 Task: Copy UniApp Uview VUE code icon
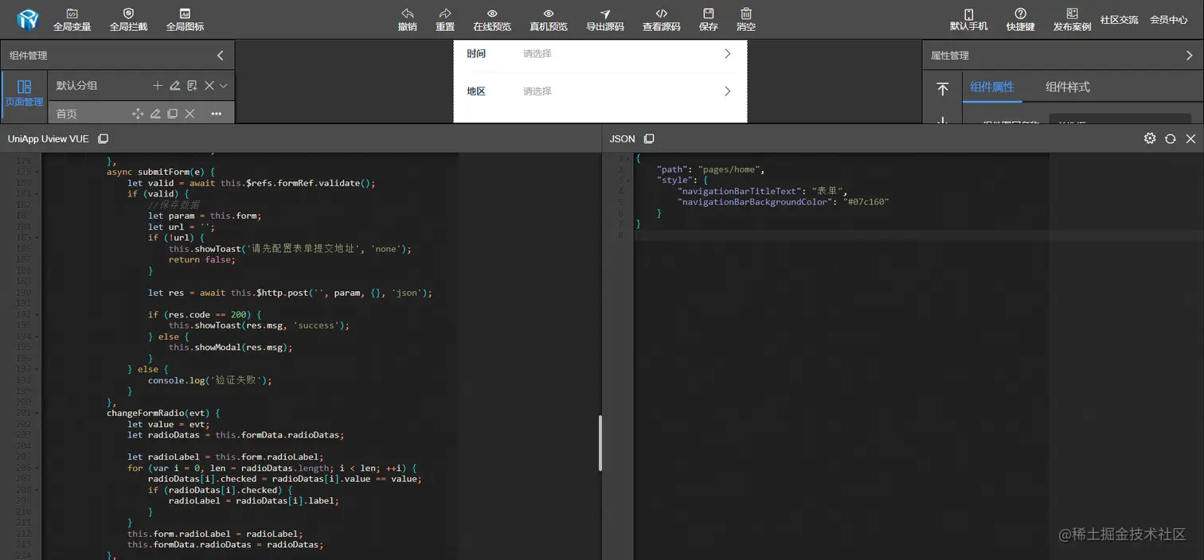point(103,138)
